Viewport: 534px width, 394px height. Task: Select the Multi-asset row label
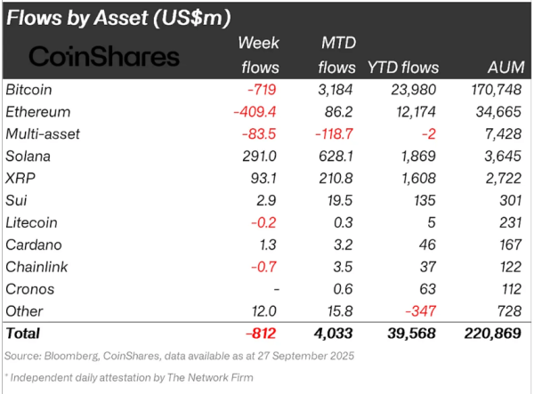(42, 133)
